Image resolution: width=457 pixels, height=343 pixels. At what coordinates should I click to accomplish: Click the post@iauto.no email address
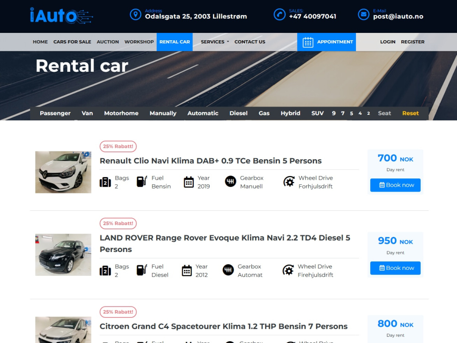click(398, 16)
